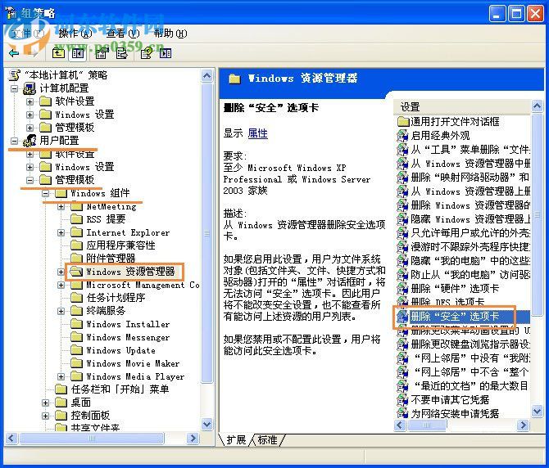
Task: Toggle the Show/Hide console tree icon
Action: (x=77, y=53)
